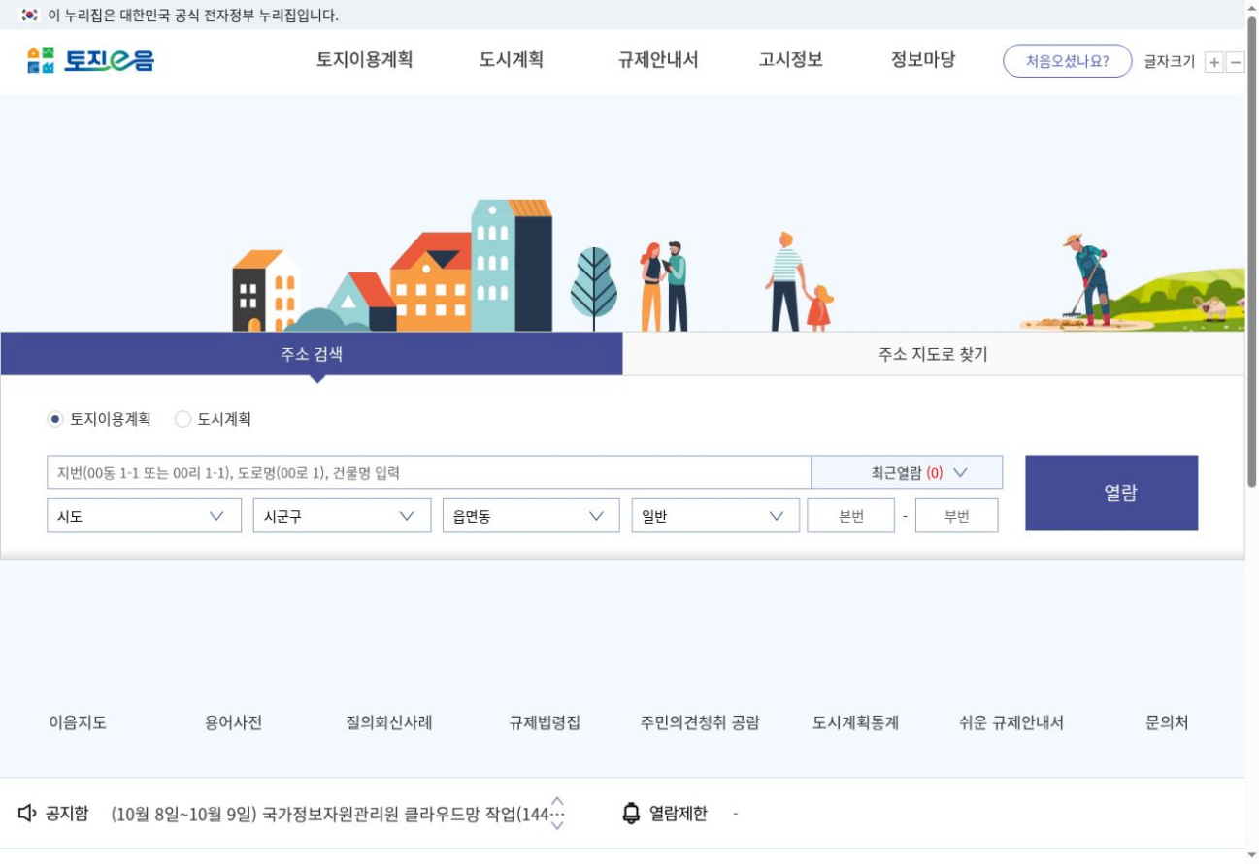Open the 고시정보 menu
This screenshot has height=864, width=1259.
click(790, 59)
